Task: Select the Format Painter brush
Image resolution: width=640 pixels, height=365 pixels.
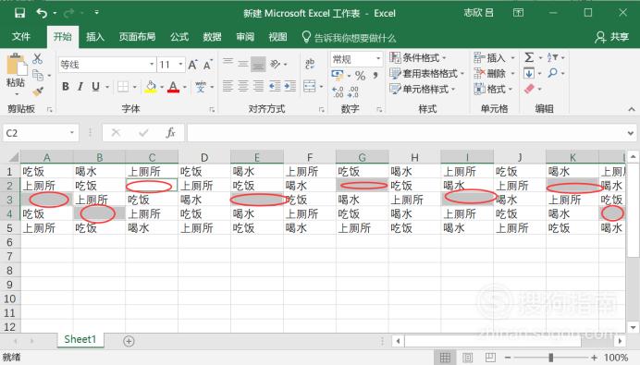Action: (x=38, y=91)
